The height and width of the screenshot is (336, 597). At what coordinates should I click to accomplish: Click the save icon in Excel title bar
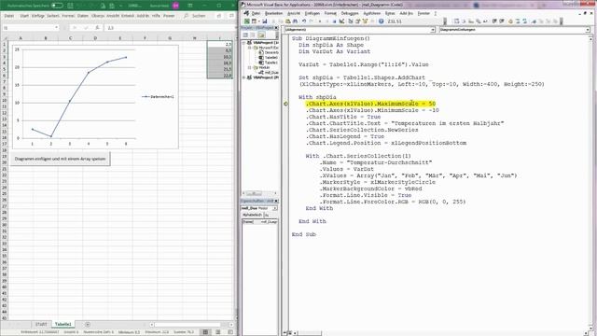click(x=70, y=6)
